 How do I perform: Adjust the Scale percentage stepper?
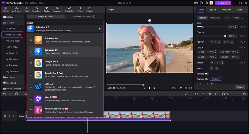coord(236,27)
